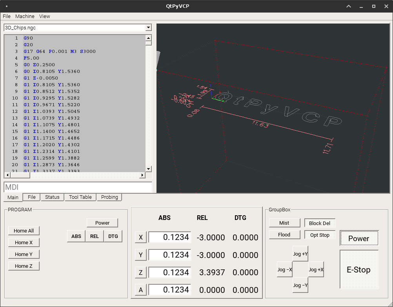Viewport: 393px width, 307px height.
Task: Click the G-code editor scroll down arrow
Action: [148, 169]
